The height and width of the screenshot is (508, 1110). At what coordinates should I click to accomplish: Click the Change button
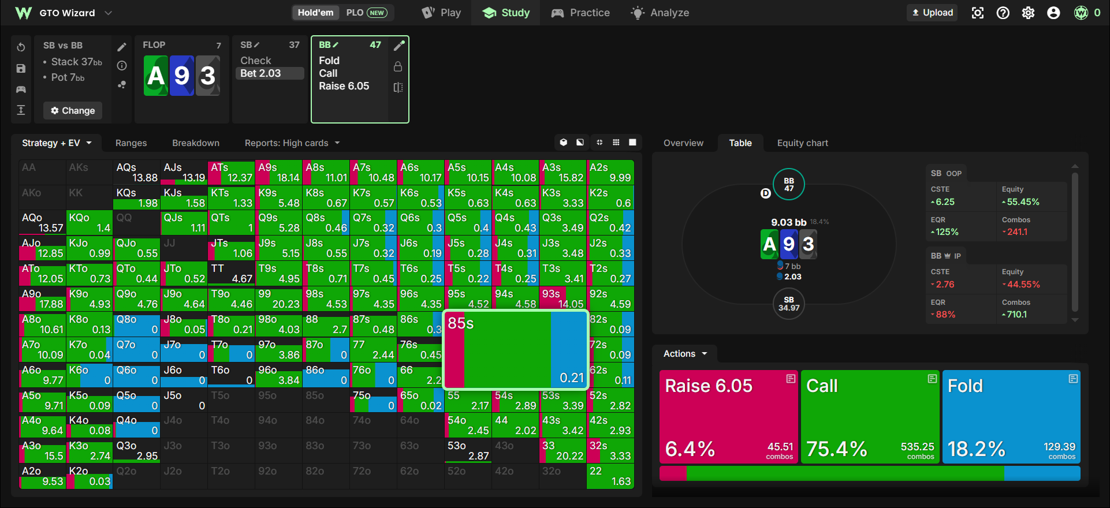(x=73, y=110)
